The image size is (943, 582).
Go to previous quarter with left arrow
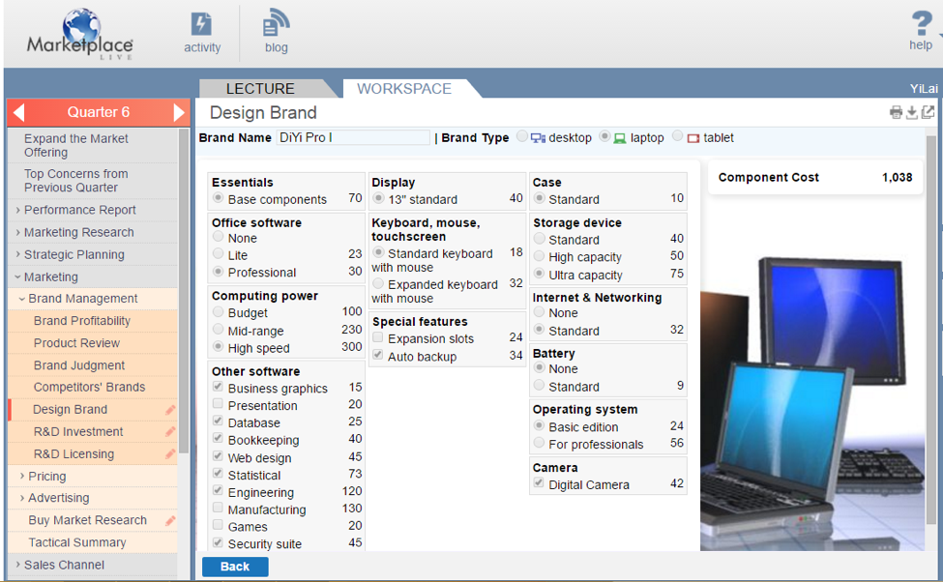click(18, 112)
